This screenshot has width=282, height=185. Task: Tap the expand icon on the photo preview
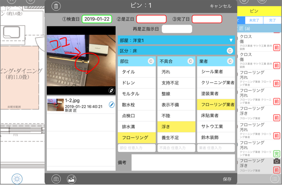click(111, 90)
